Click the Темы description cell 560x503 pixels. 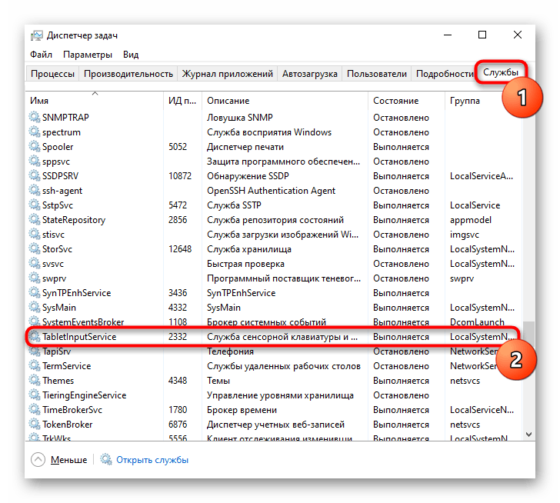click(x=218, y=381)
